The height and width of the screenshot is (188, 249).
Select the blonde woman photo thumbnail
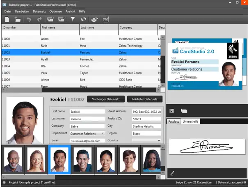coord(36,159)
